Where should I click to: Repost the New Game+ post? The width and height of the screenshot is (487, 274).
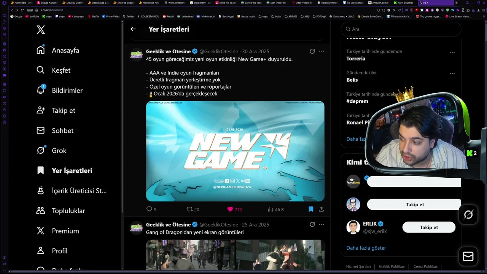pyautogui.click(x=193, y=209)
